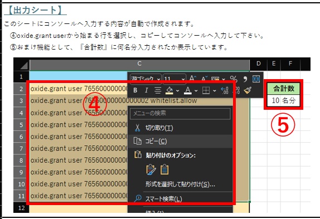This screenshot has width=320, height=219.
Task: Click the center alignment icon
Action: pyautogui.click(x=158, y=90)
